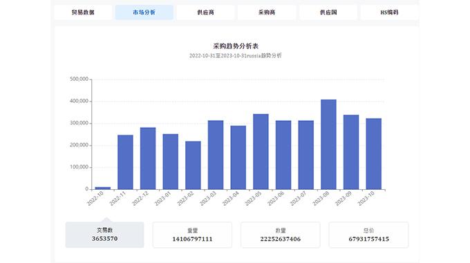Select the 市场分析 tab
This screenshot has width=470, height=263.
[144, 12]
